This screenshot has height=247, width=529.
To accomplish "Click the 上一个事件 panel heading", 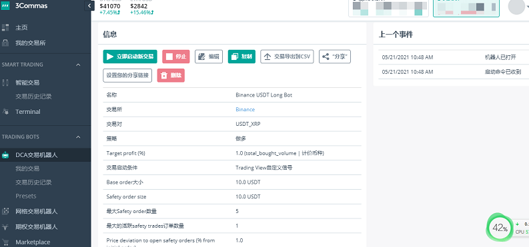I will coord(396,34).
